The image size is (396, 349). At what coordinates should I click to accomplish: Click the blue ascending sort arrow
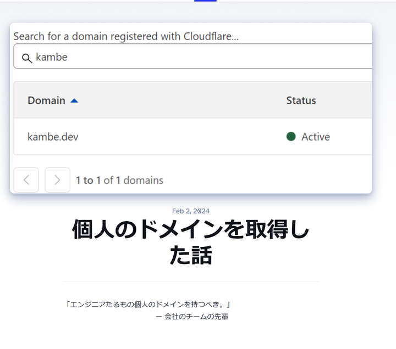74,100
